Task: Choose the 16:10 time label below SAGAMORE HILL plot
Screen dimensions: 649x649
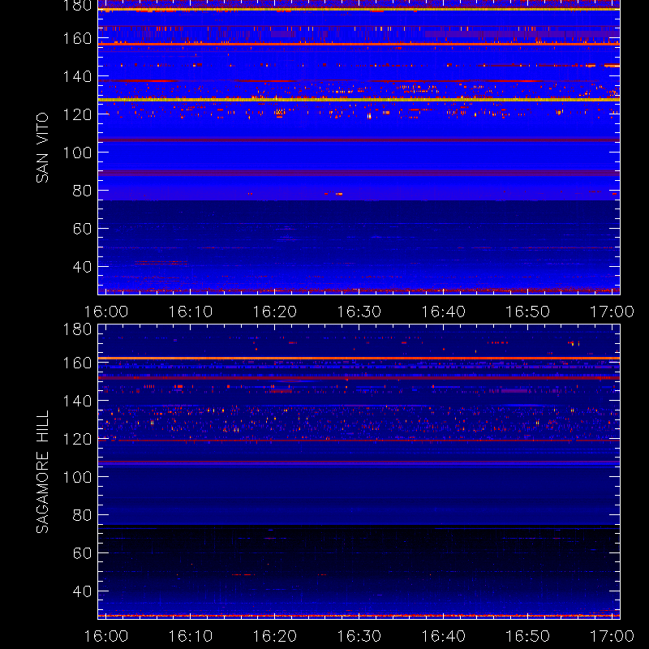Action: [191, 636]
